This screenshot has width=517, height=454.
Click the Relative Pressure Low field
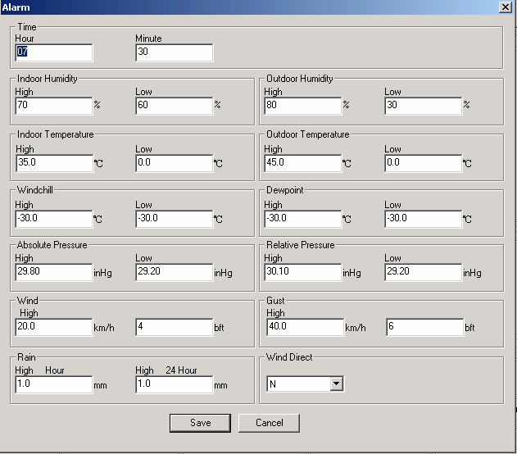coord(424,272)
